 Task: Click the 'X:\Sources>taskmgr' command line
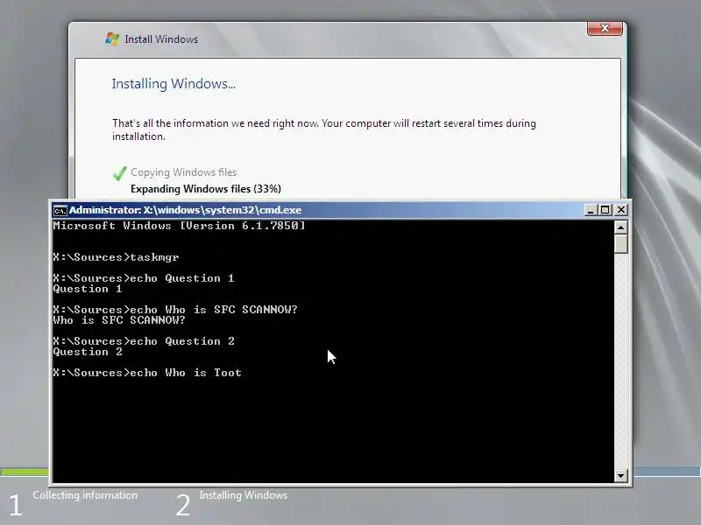point(116,257)
